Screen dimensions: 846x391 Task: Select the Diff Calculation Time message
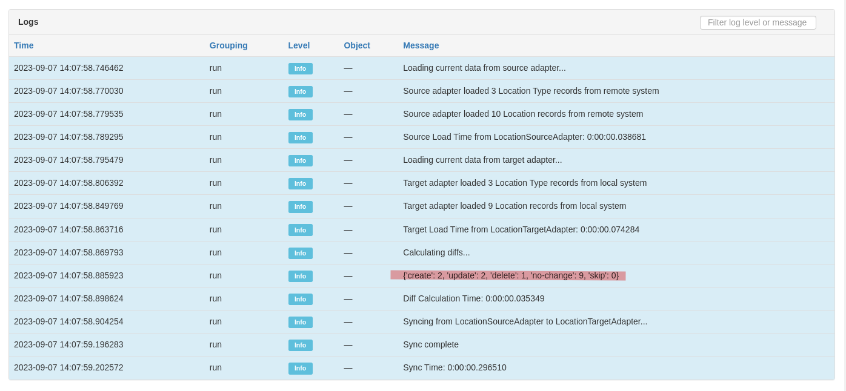(474, 298)
